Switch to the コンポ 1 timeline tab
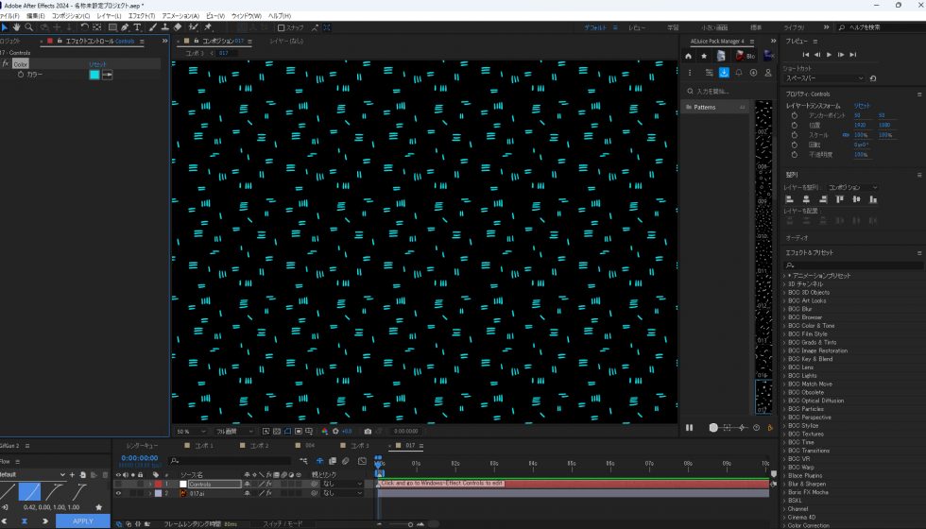Screen dimensions: 926x529 point(202,445)
